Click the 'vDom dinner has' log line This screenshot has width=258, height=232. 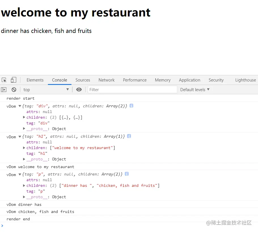point(24,204)
